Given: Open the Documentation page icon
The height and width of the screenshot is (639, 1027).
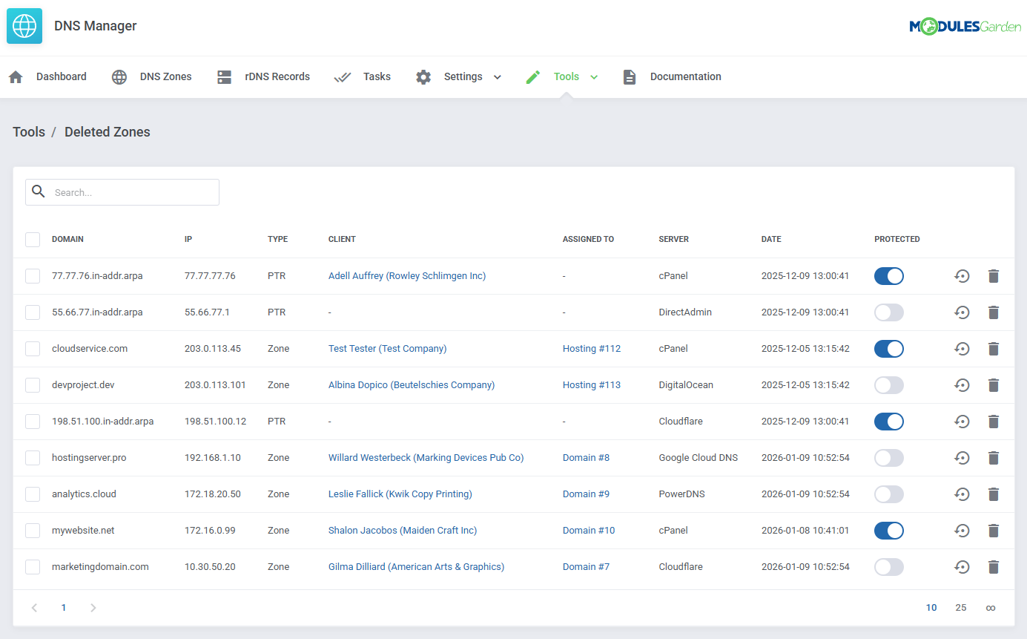Looking at the screenshot, I should tap(629, 76).
